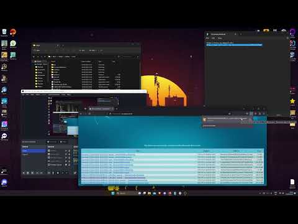Viewport: 298px width, 224px height.
Task: Remove scene using the Scenes trash icon
Action: (28, 173)
